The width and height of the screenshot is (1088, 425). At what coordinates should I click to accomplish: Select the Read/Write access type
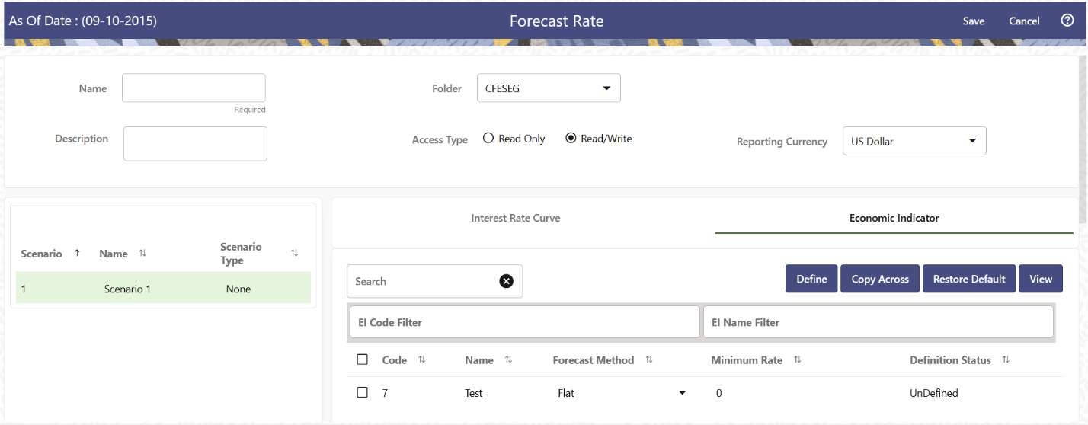571,139
